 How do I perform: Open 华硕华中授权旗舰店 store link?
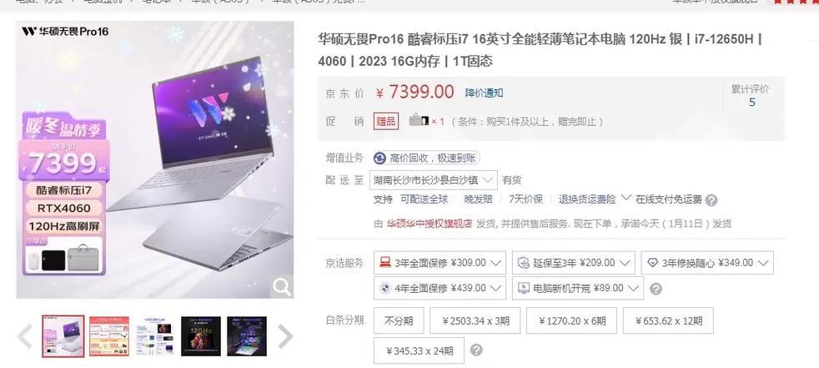pos(430,224)
